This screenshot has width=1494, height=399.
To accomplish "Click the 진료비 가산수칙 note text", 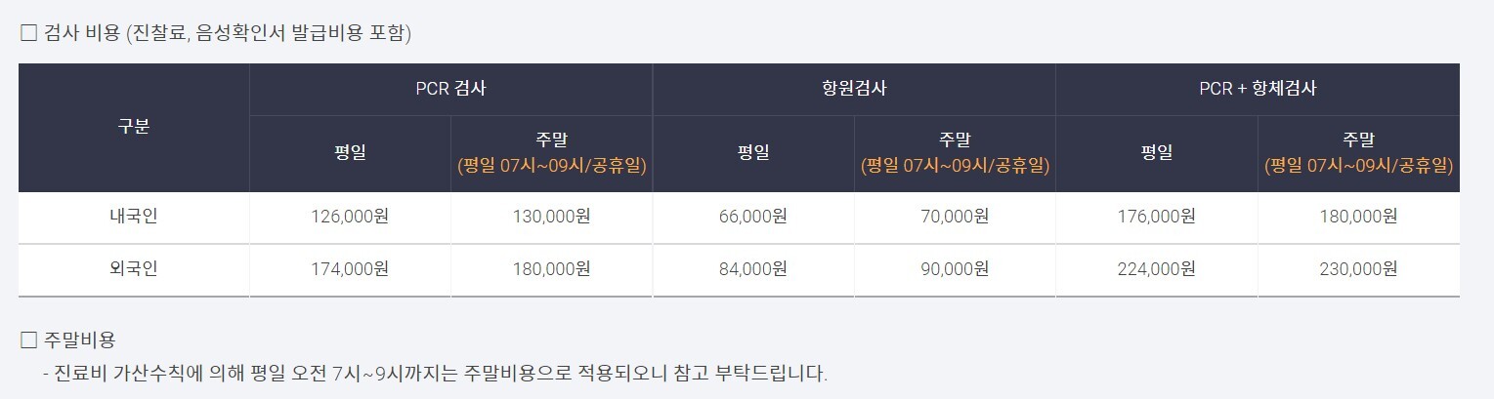I will pyautogui.click(x=435, y=374).
